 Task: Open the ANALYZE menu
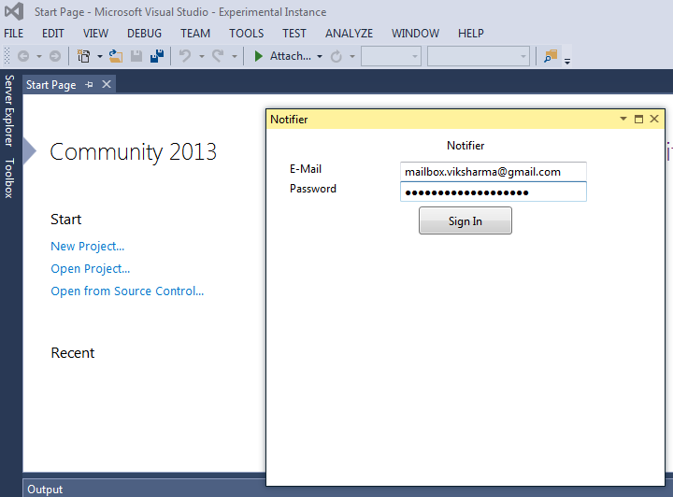(349, 34)
